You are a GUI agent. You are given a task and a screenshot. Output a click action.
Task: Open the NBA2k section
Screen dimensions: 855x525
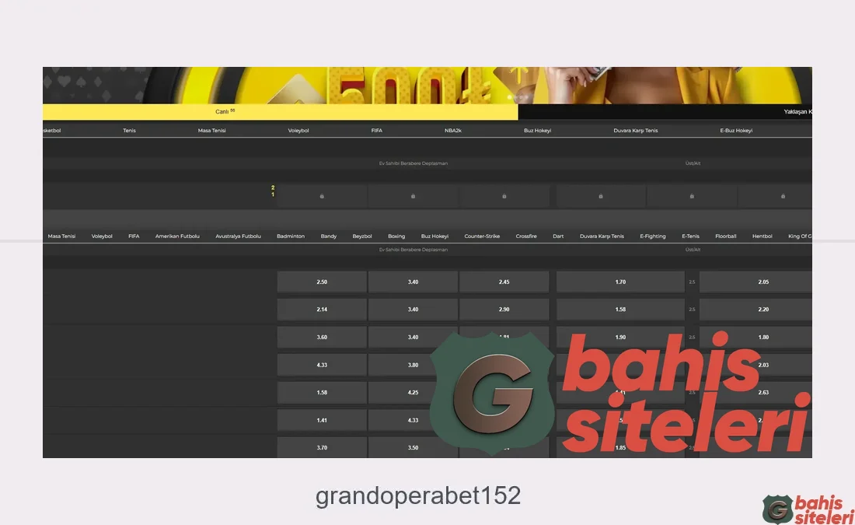click(x=453, y=130)
